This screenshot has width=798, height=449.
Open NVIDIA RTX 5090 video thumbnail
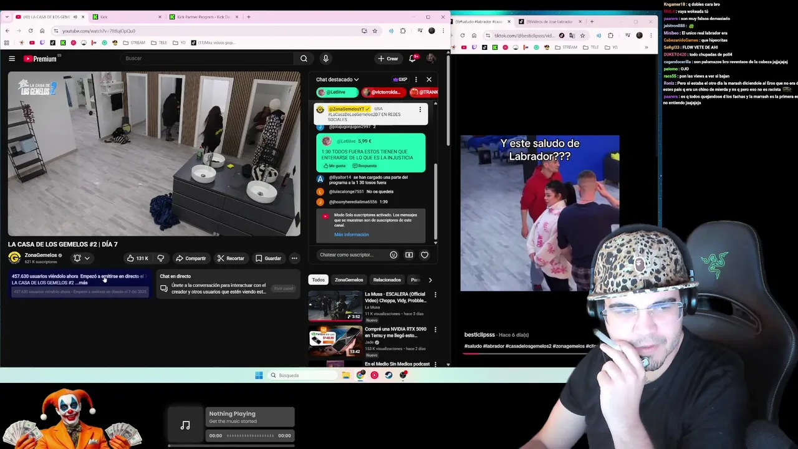click(335, 340)
